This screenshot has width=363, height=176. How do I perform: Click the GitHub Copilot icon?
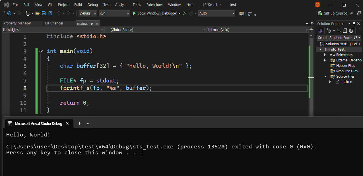(x=320, y=13)
